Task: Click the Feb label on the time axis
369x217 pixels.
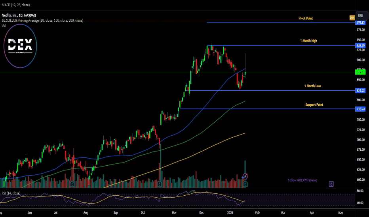Action: (x=257, y=213)
